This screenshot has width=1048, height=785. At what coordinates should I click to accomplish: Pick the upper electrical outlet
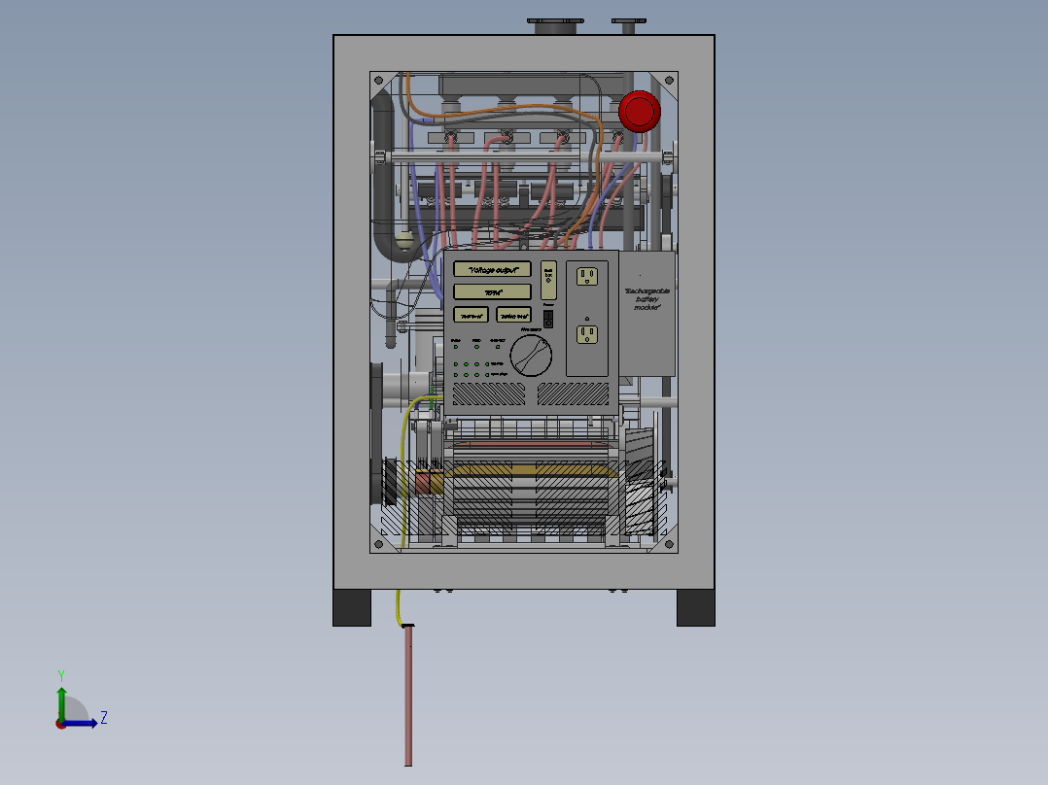coord(587,276)
